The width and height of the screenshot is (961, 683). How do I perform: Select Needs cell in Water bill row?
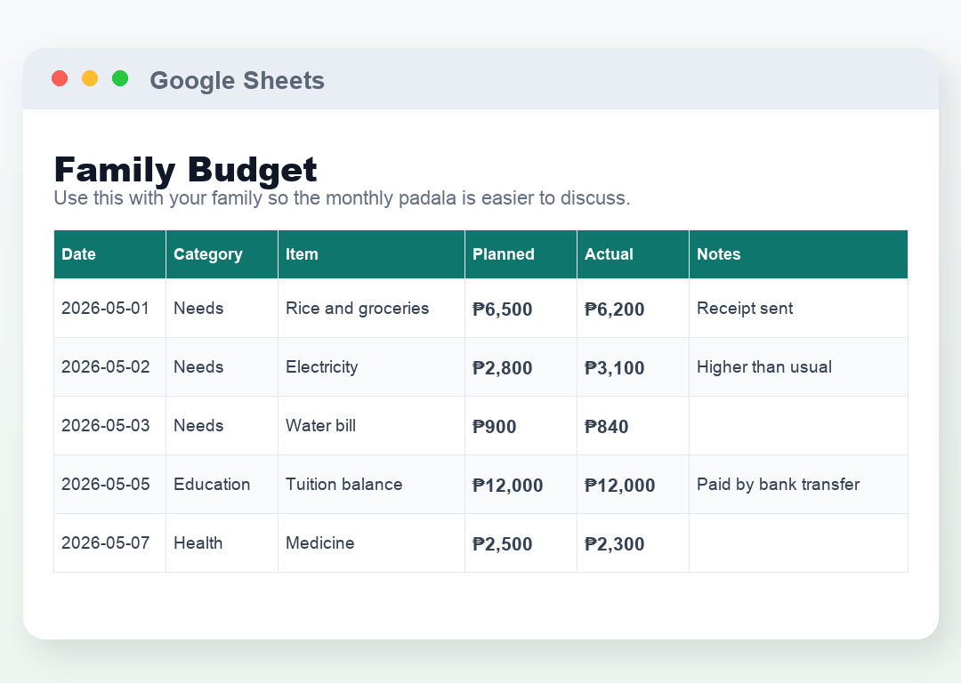click(222, 426)
